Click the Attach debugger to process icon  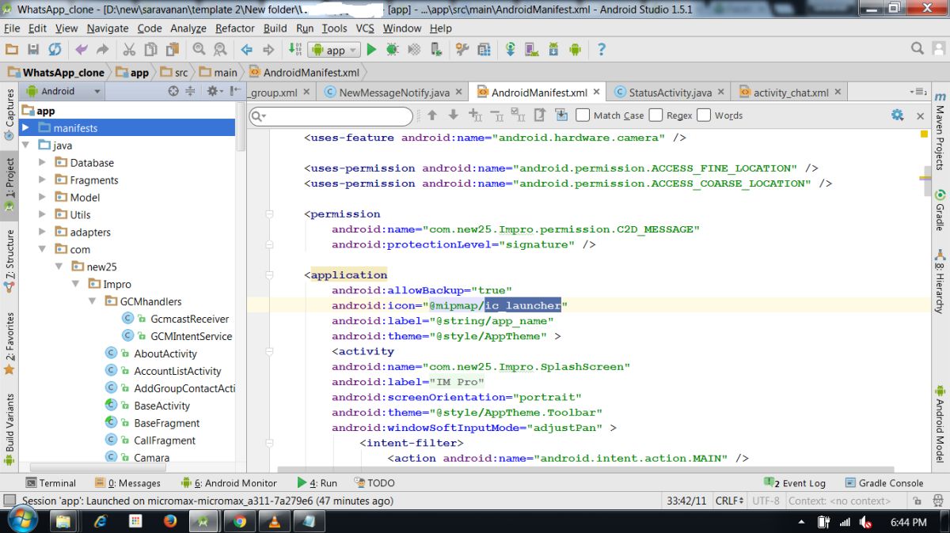(435, 49)
